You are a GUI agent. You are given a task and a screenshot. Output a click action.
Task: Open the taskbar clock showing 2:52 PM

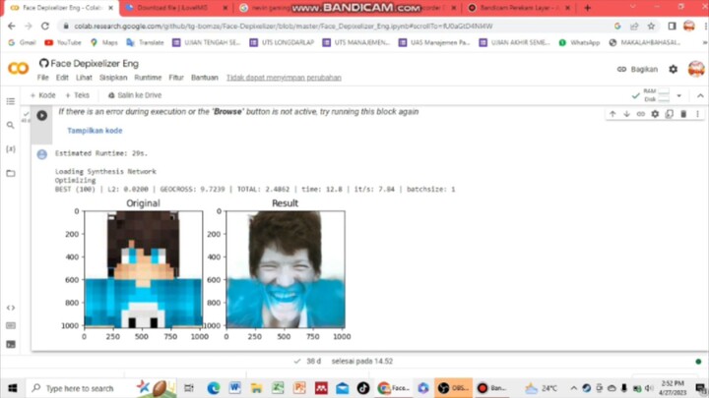coord(673,388)
